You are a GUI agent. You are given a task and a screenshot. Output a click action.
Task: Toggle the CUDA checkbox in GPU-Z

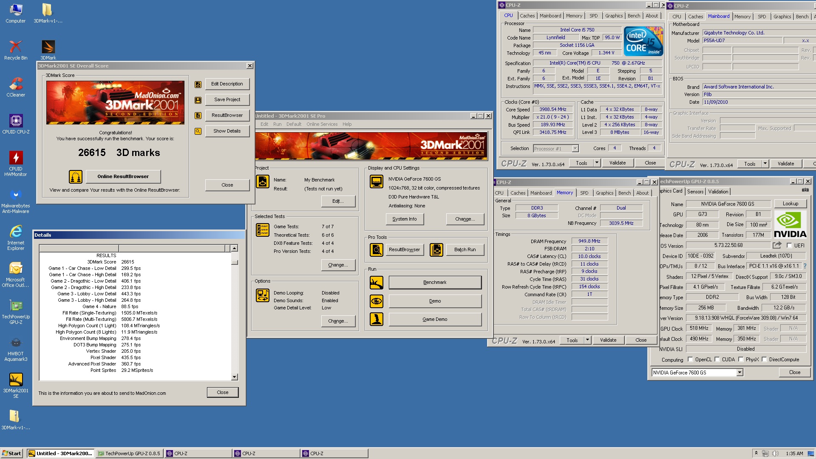point(717,360)
